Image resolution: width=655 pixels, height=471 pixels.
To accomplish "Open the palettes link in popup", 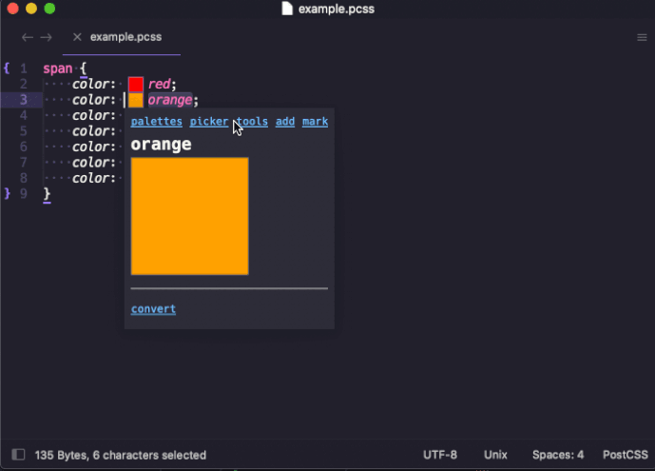I will pyautogui.click(x=157, y=122).
